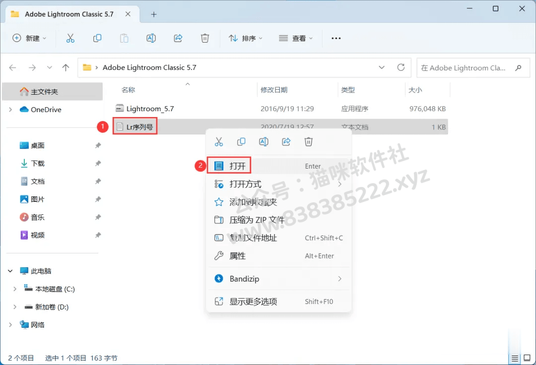
Task: Click the Delete trash icon in the toolbar
Action: tap(205, 38)
